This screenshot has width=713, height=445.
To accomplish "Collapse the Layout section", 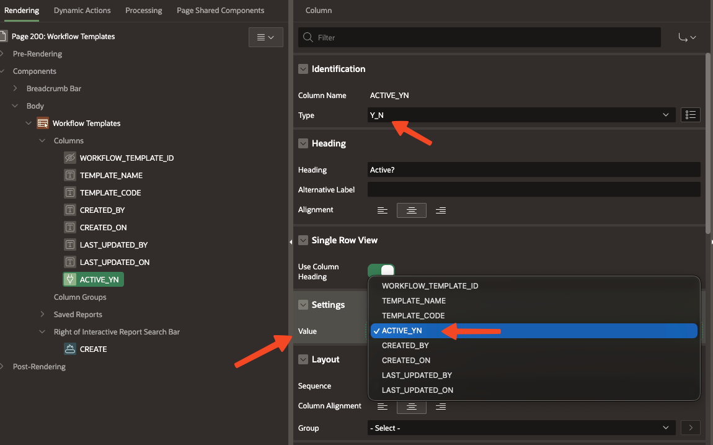I will [303, 359].
